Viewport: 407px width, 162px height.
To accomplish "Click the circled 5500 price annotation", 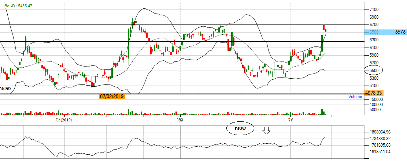I will pyautogui.click(x=373, y=70).
